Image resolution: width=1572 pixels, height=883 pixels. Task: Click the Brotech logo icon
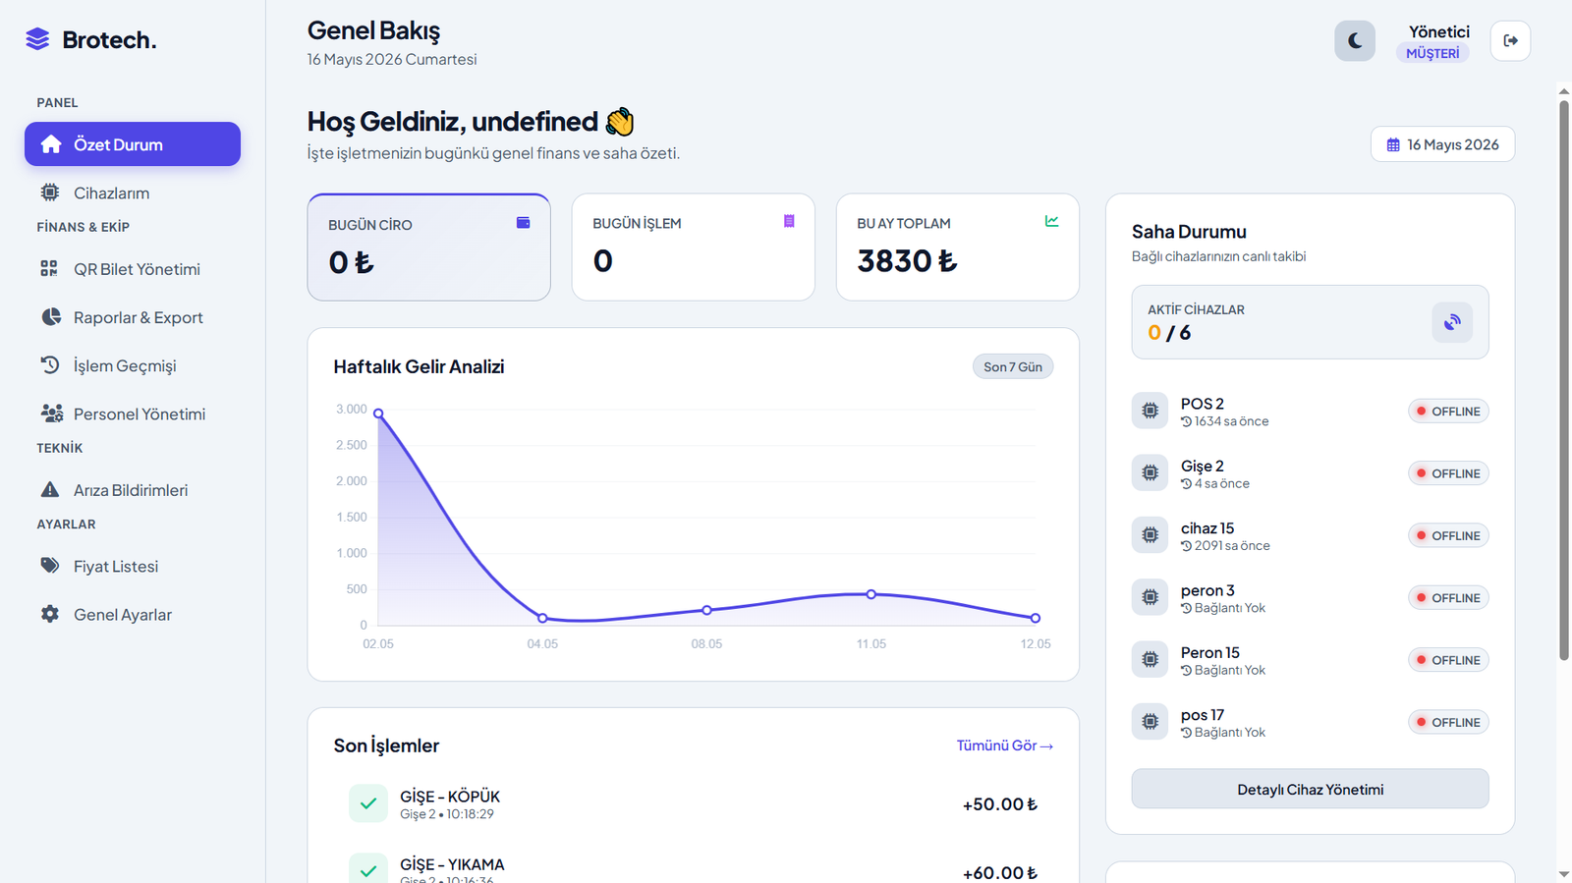[37, 39]
